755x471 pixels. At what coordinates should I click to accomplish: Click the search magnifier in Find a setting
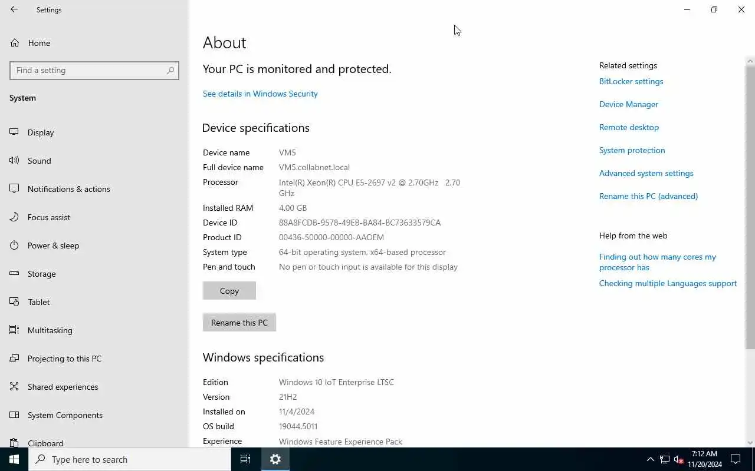(170, 70)
